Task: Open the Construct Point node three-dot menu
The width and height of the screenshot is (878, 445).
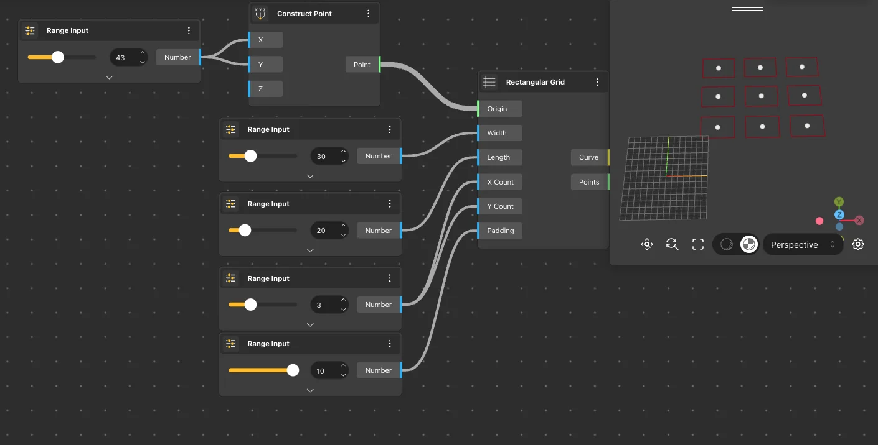Action: 369,14
